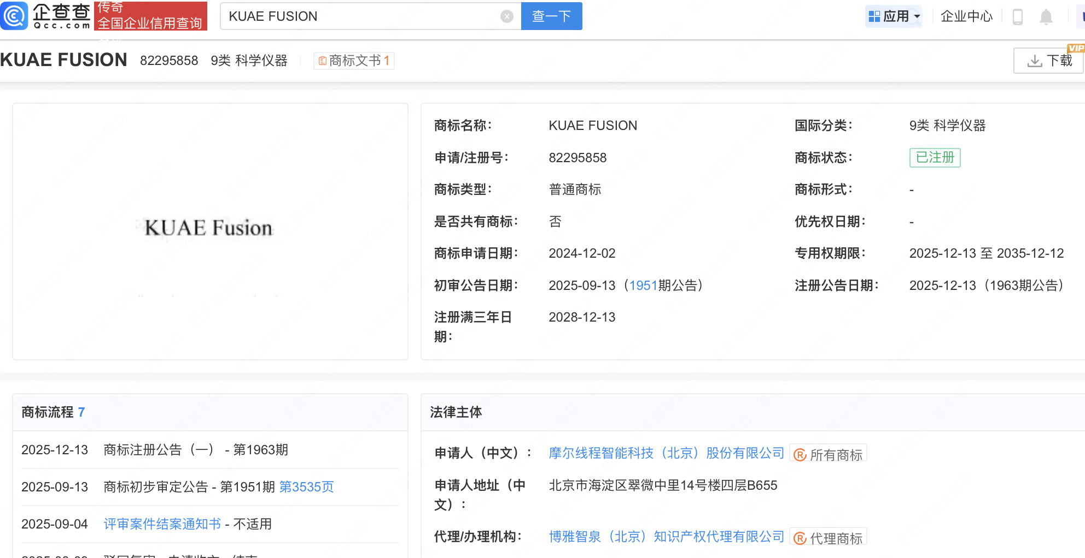Open 企业中心 menu item

[966, 16]
